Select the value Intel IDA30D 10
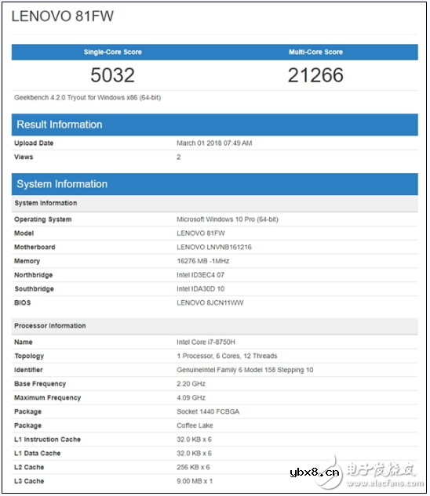 [200, 289]
